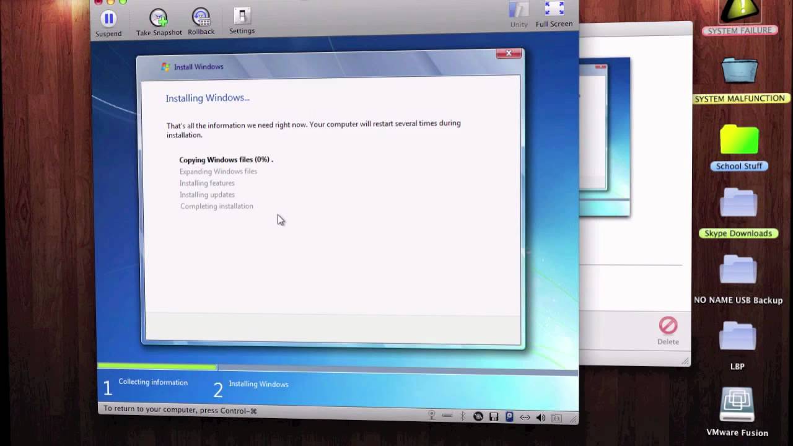Close the Install Windows dialog
The image size is (793, 446).
(509, 53)
